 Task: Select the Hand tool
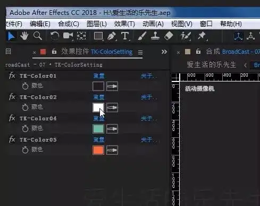pos(24,36)
